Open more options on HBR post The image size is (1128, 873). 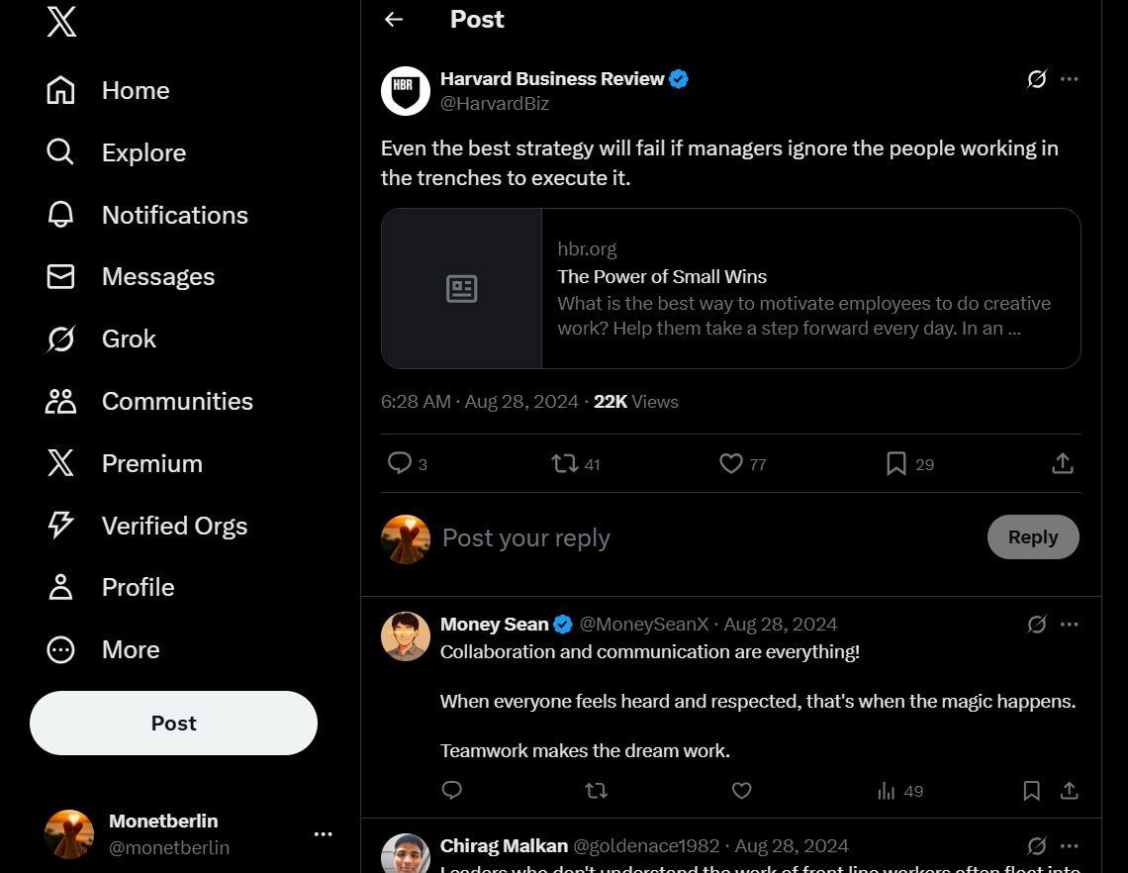(1069, 79)
